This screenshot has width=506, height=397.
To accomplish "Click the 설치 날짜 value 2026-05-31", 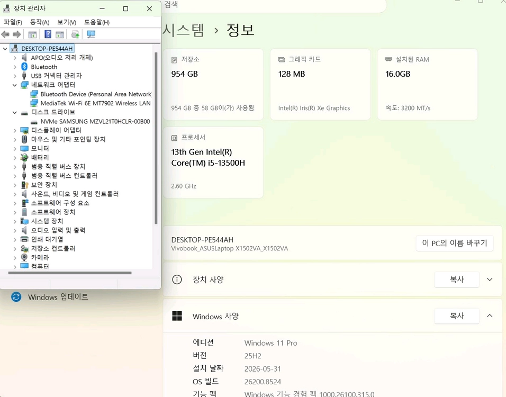I will coord(263,369).
